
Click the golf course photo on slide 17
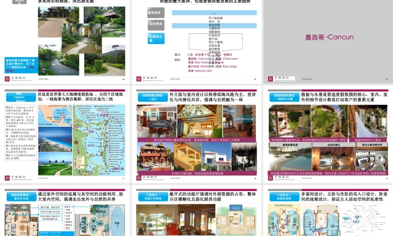click(55, 164)
